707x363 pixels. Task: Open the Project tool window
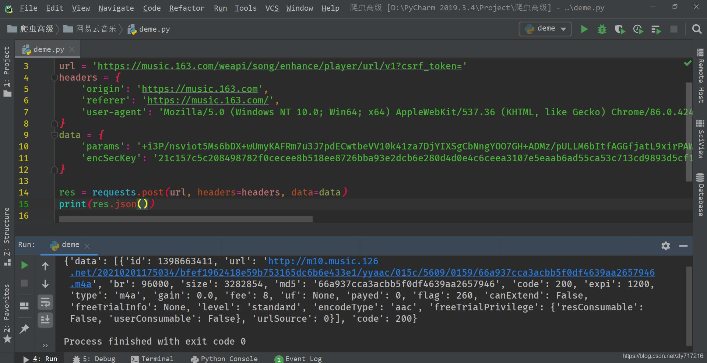coord(7,71)
